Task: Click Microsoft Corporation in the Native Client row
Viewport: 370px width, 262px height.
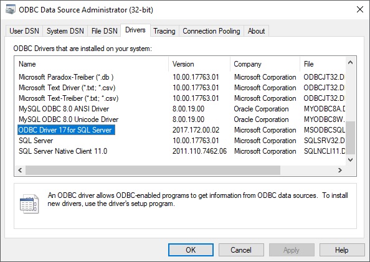Action: [x=265, y=151]
